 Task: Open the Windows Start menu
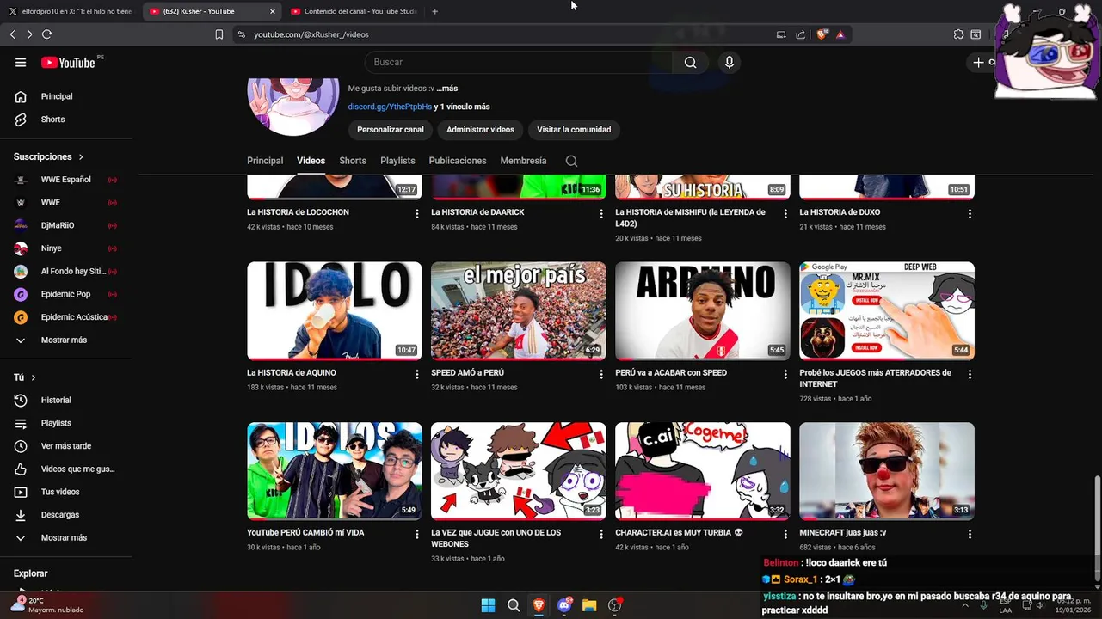[x=488, y=605]
